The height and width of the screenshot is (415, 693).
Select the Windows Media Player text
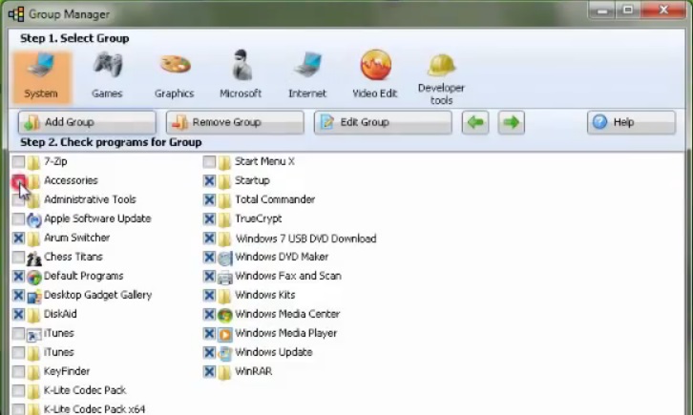286,333
